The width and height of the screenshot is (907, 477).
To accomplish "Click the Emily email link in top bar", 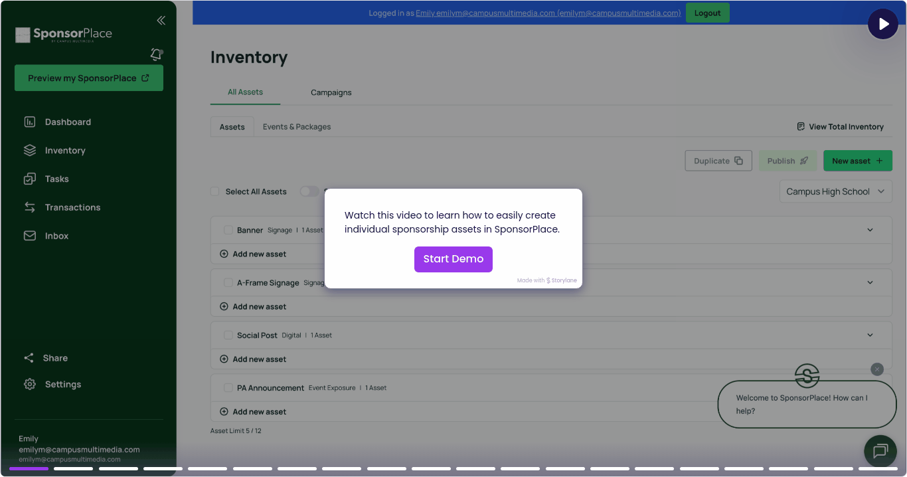I will pyautogui.click(x=548, y=13).
